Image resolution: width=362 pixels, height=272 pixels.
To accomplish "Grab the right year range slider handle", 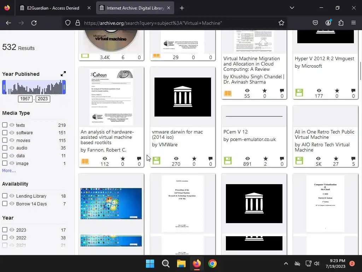I will pyautogui.click(x=64, y=87).
